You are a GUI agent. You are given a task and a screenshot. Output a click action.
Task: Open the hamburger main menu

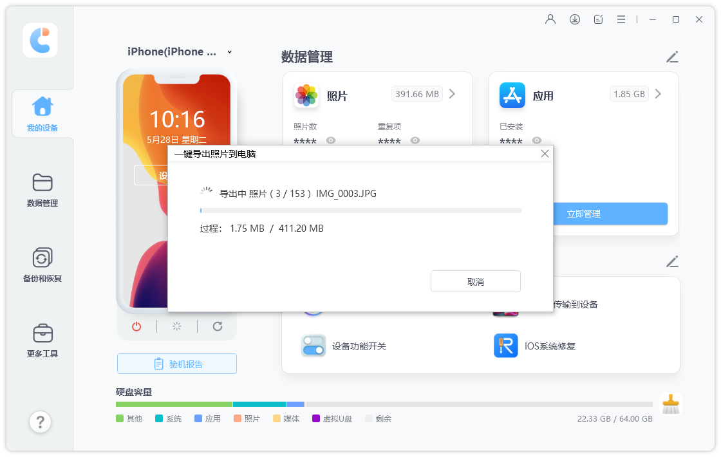621,19
